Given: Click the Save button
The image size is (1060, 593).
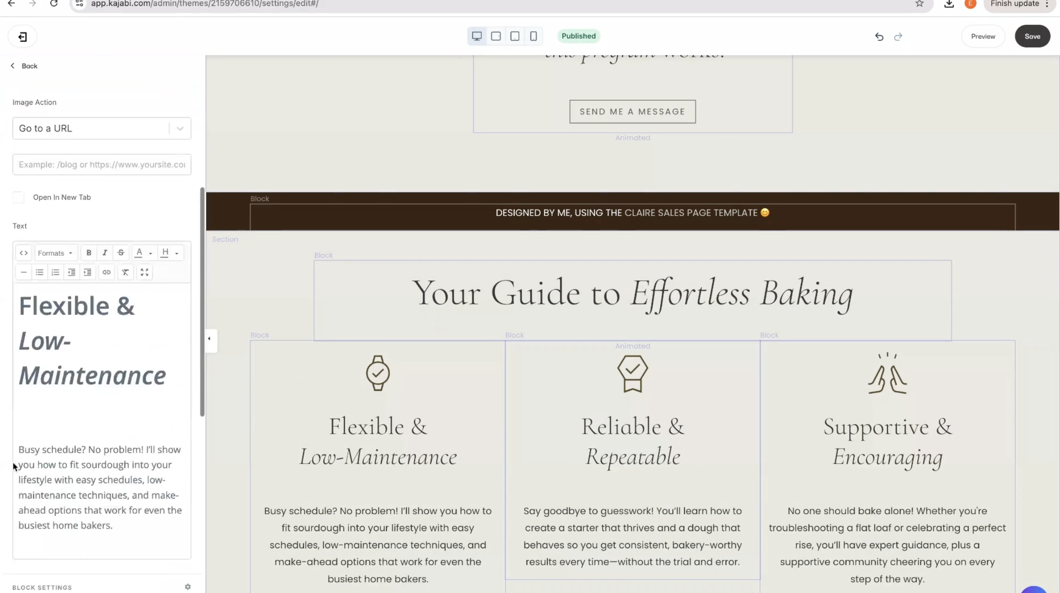Looking at the screenshot, I should click(x=1032, y=36).
